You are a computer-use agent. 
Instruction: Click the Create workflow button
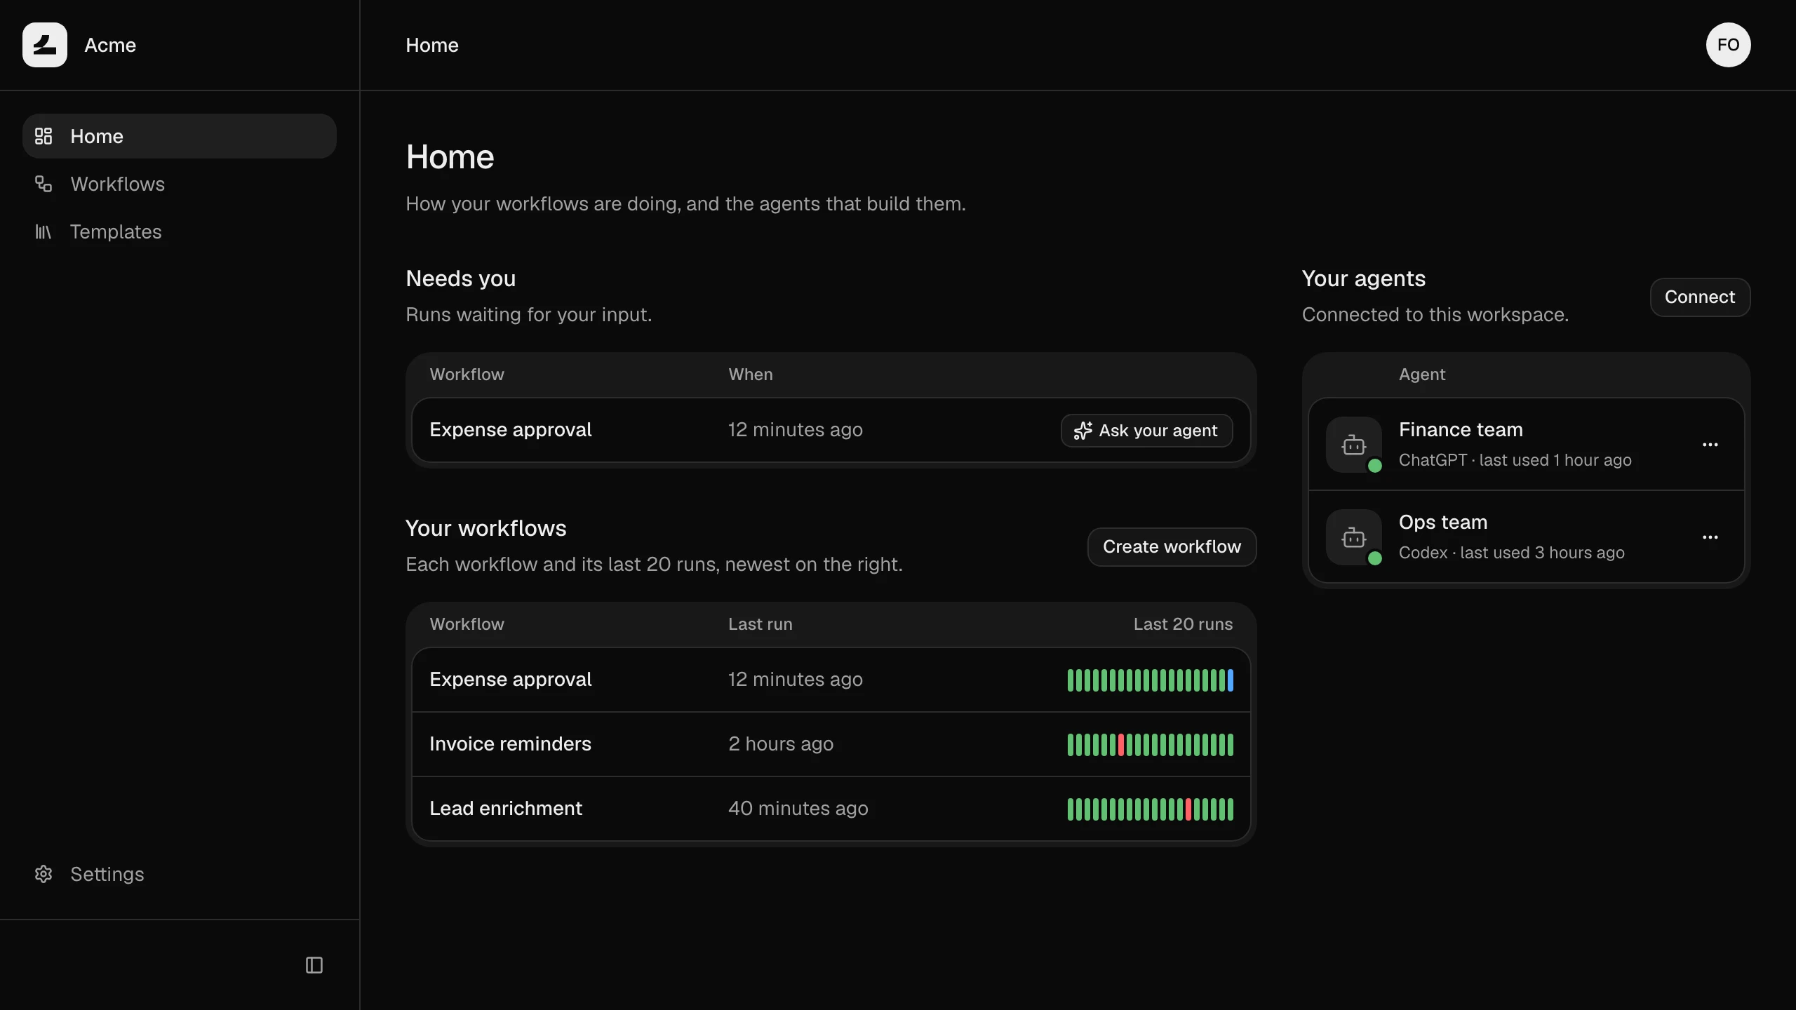pyautogui.click(x=1172, y=546)
